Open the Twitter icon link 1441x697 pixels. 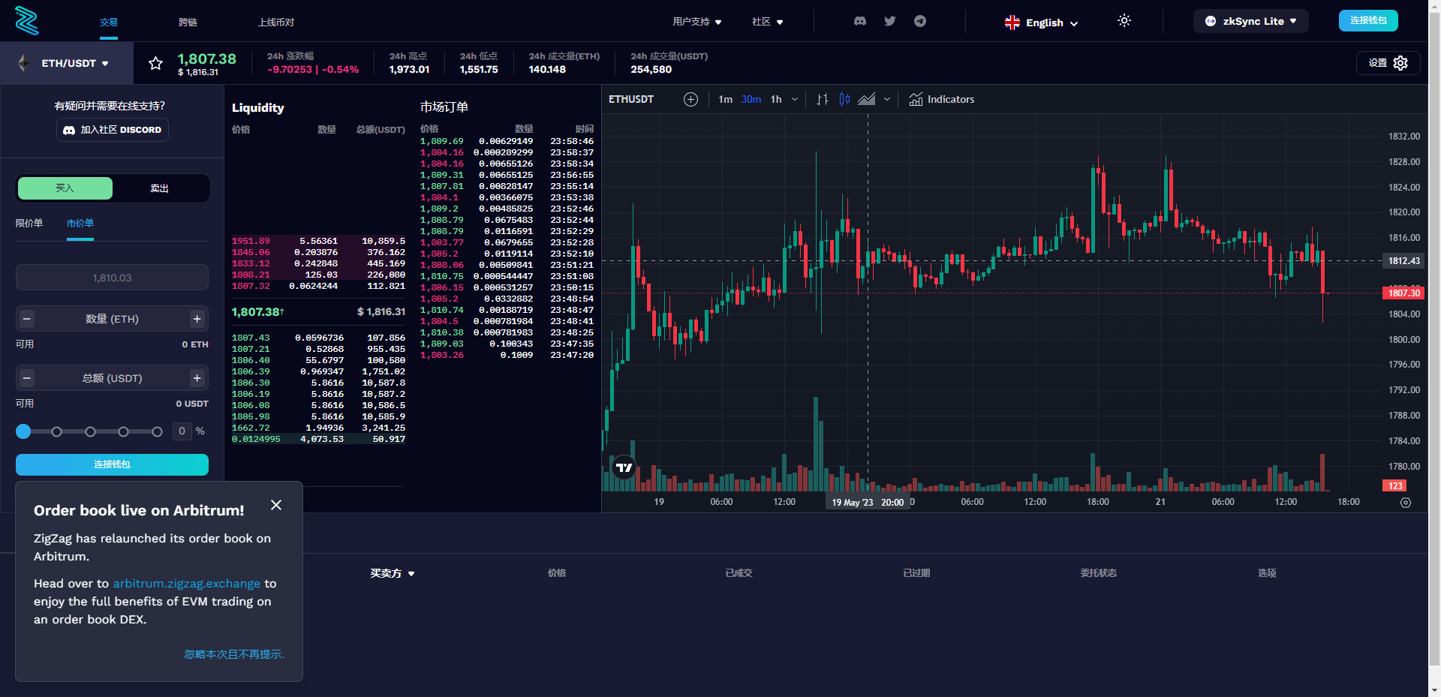pyautogui.click(x=890, y=21)
